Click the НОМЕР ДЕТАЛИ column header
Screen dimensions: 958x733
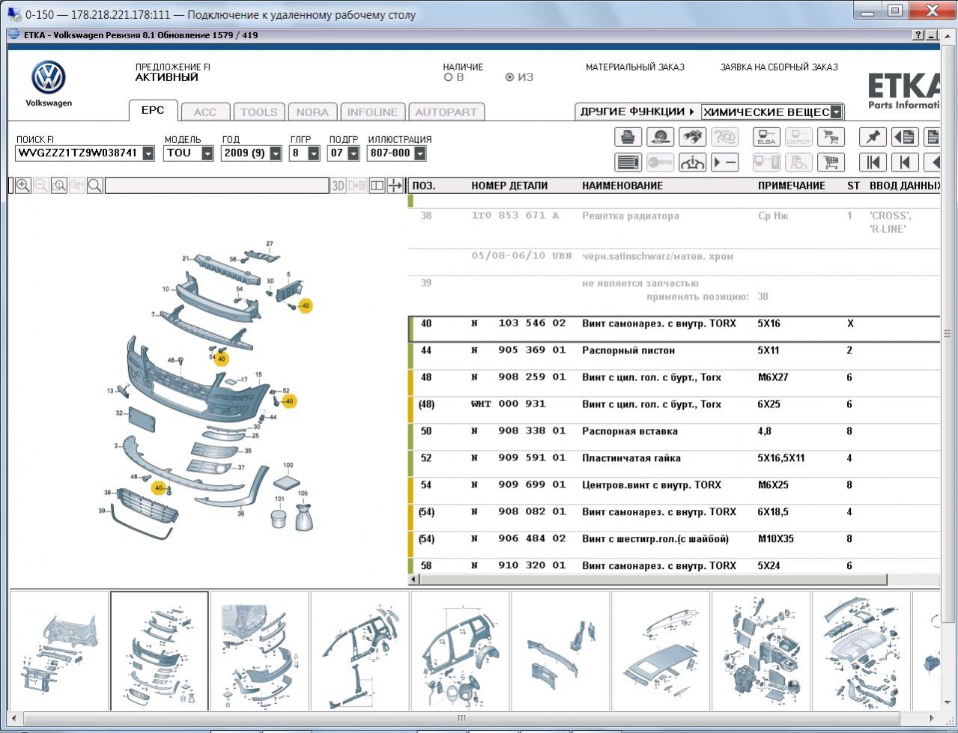tap(509, 186)
